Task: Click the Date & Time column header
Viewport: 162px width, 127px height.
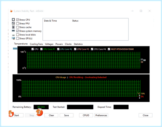Action: click(50, 21)
